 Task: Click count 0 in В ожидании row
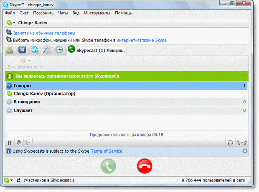pos(244,102)
